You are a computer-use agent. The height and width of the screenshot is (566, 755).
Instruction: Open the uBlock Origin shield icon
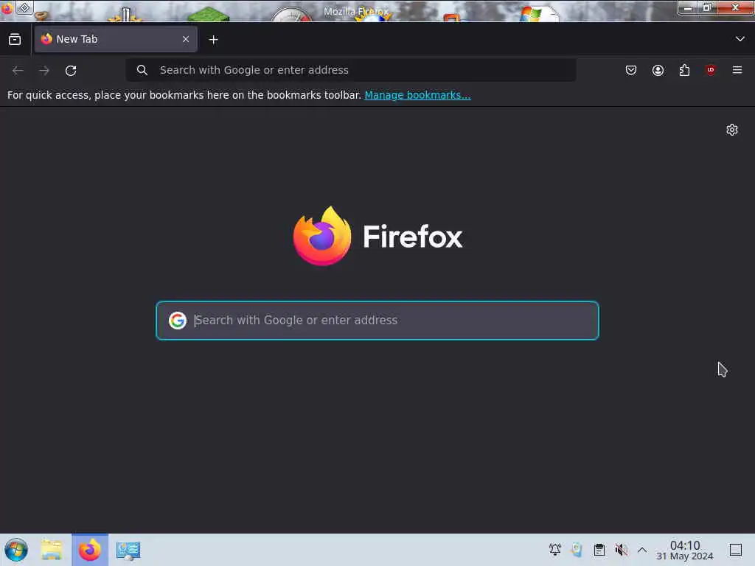tap(710, 70)
